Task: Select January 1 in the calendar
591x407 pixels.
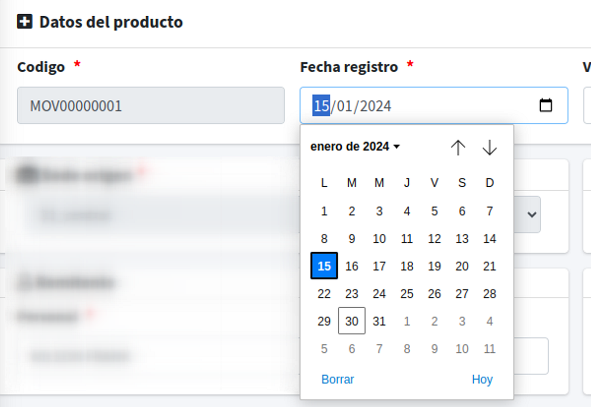Action: pos(324,211)
